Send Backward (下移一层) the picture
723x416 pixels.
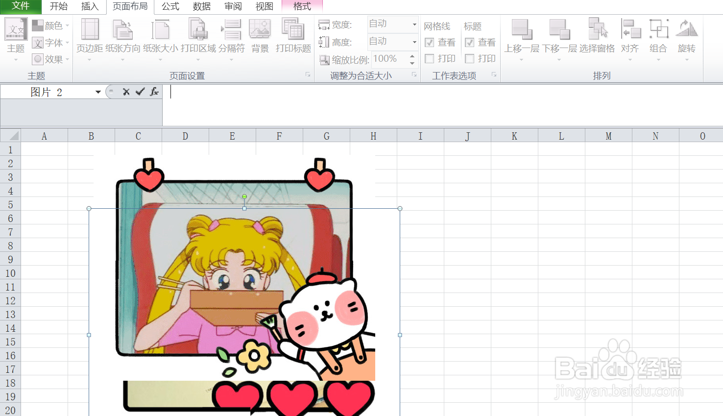pos(559,39)
